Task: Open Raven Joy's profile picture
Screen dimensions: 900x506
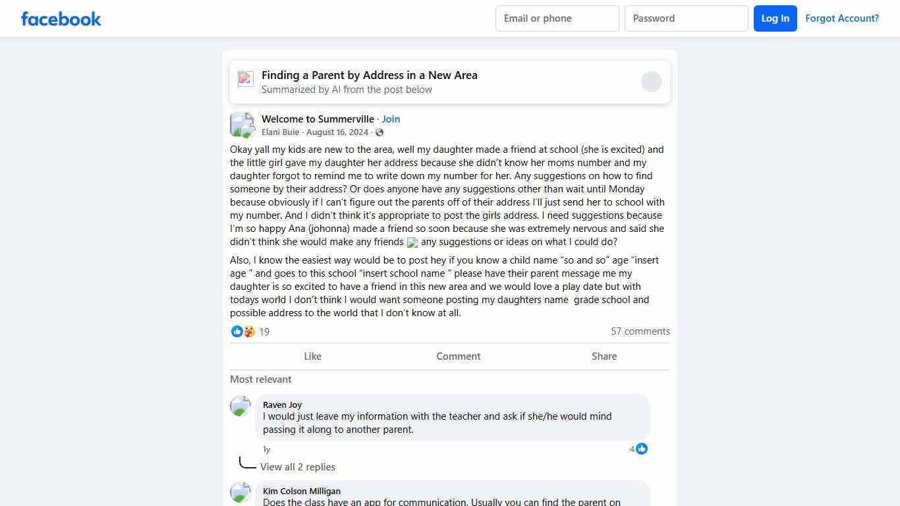Action: [x=240, y=406]
